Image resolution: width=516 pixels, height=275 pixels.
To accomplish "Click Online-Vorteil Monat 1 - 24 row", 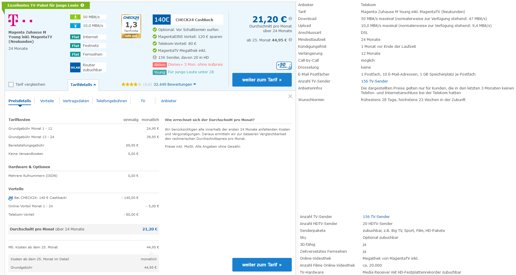I will (x=84, y=206).
